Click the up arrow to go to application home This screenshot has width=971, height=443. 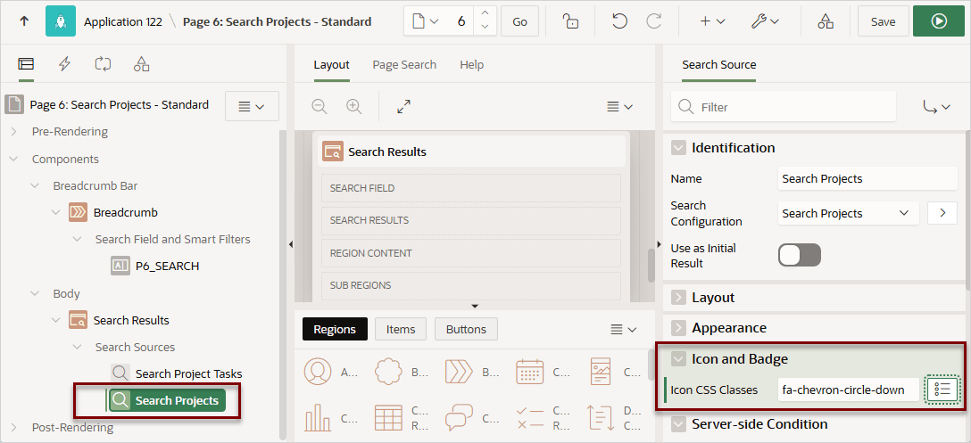[24, 21]
